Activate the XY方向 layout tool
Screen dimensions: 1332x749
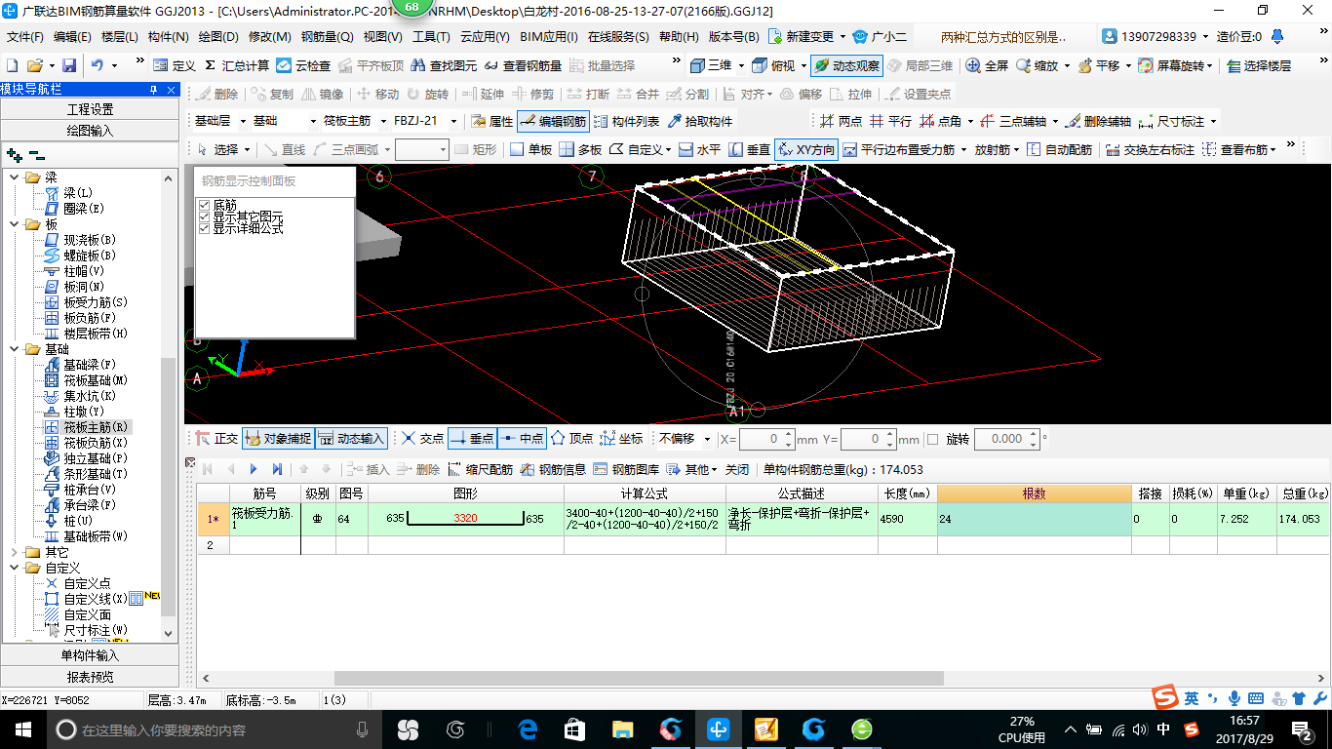tap(805, 149)
